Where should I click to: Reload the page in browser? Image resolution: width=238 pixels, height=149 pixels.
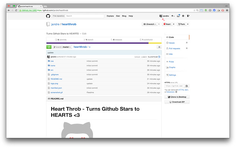coord(16,10)
